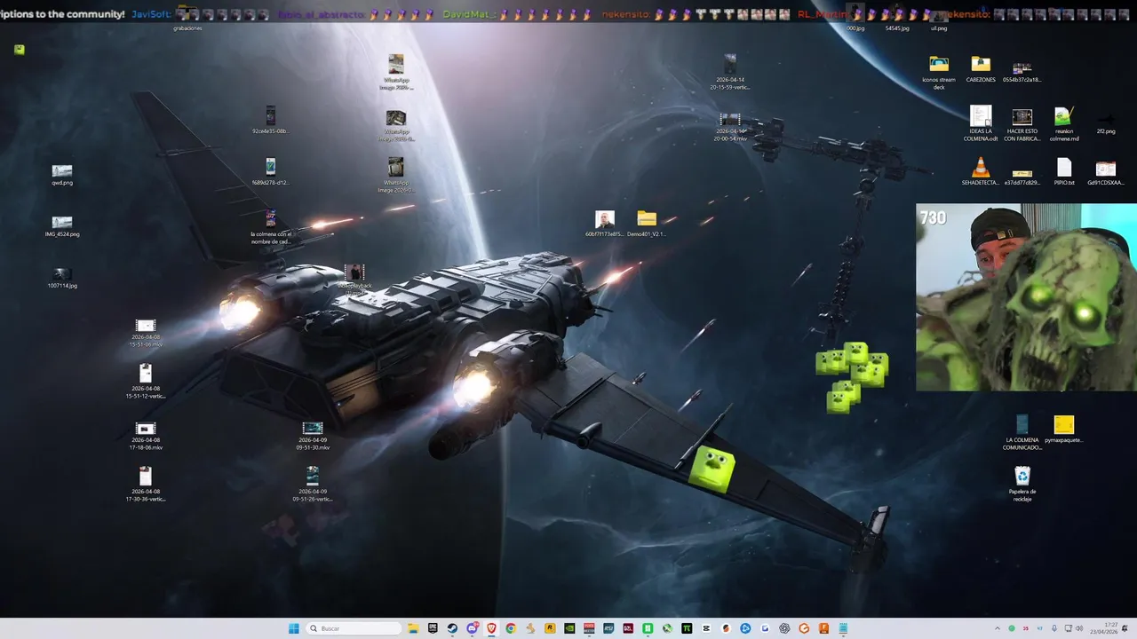Select the 2026-04-09 09-51-26-vertical file
The width and height of the screenshot is (1137, 639).
tap(313, 484)
